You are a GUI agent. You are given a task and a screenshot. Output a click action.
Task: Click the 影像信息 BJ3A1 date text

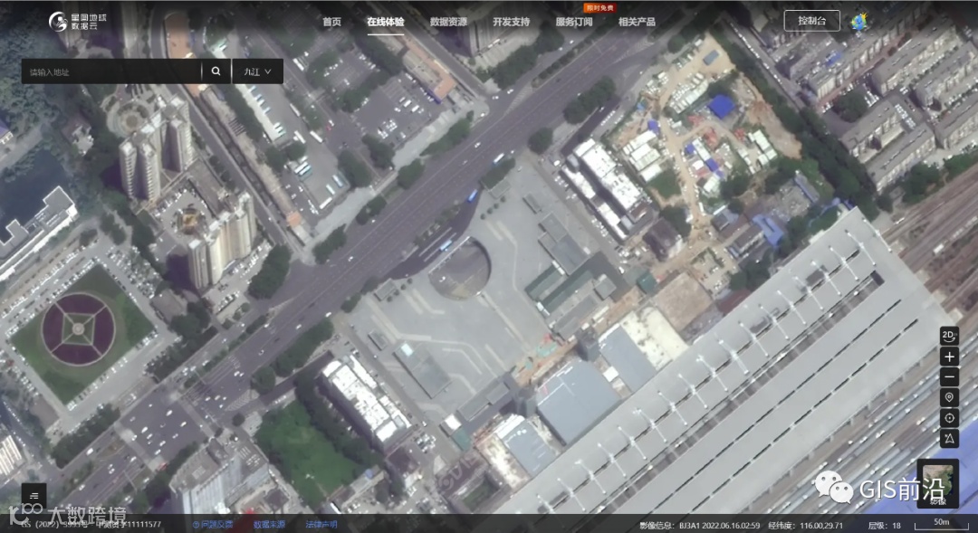[700, 525]
